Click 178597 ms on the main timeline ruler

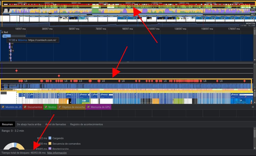[x=234, y=29]
